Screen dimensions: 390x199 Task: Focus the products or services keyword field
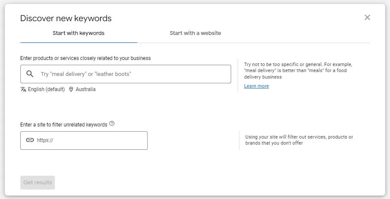[134, 74]
